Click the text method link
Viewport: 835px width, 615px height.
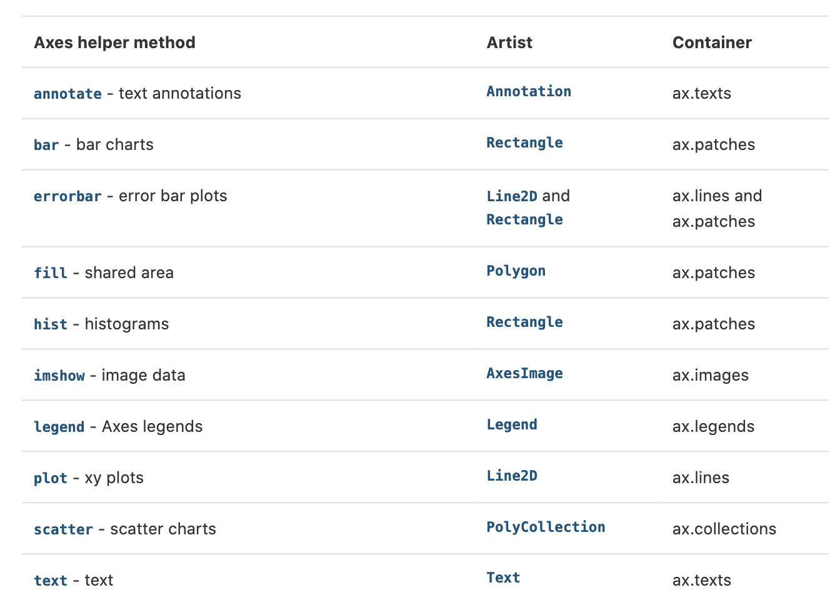(x=51, y=581)
